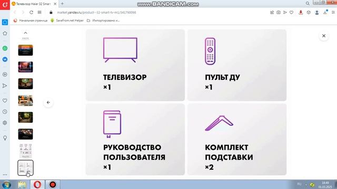Click the ПУЛЬТ ДУ ×1 label in the image
Viewport: 337px width, 189px height.
(x=222, y=82)
